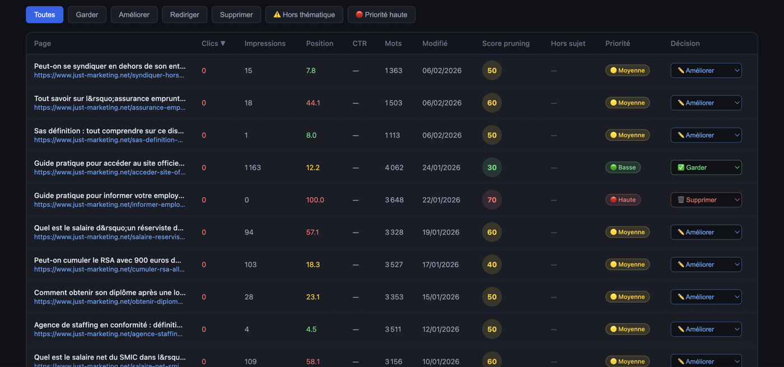The image size is (784, 367).
Task: Open salaire-reservis page URL link
Action: (x=109, y=237)
